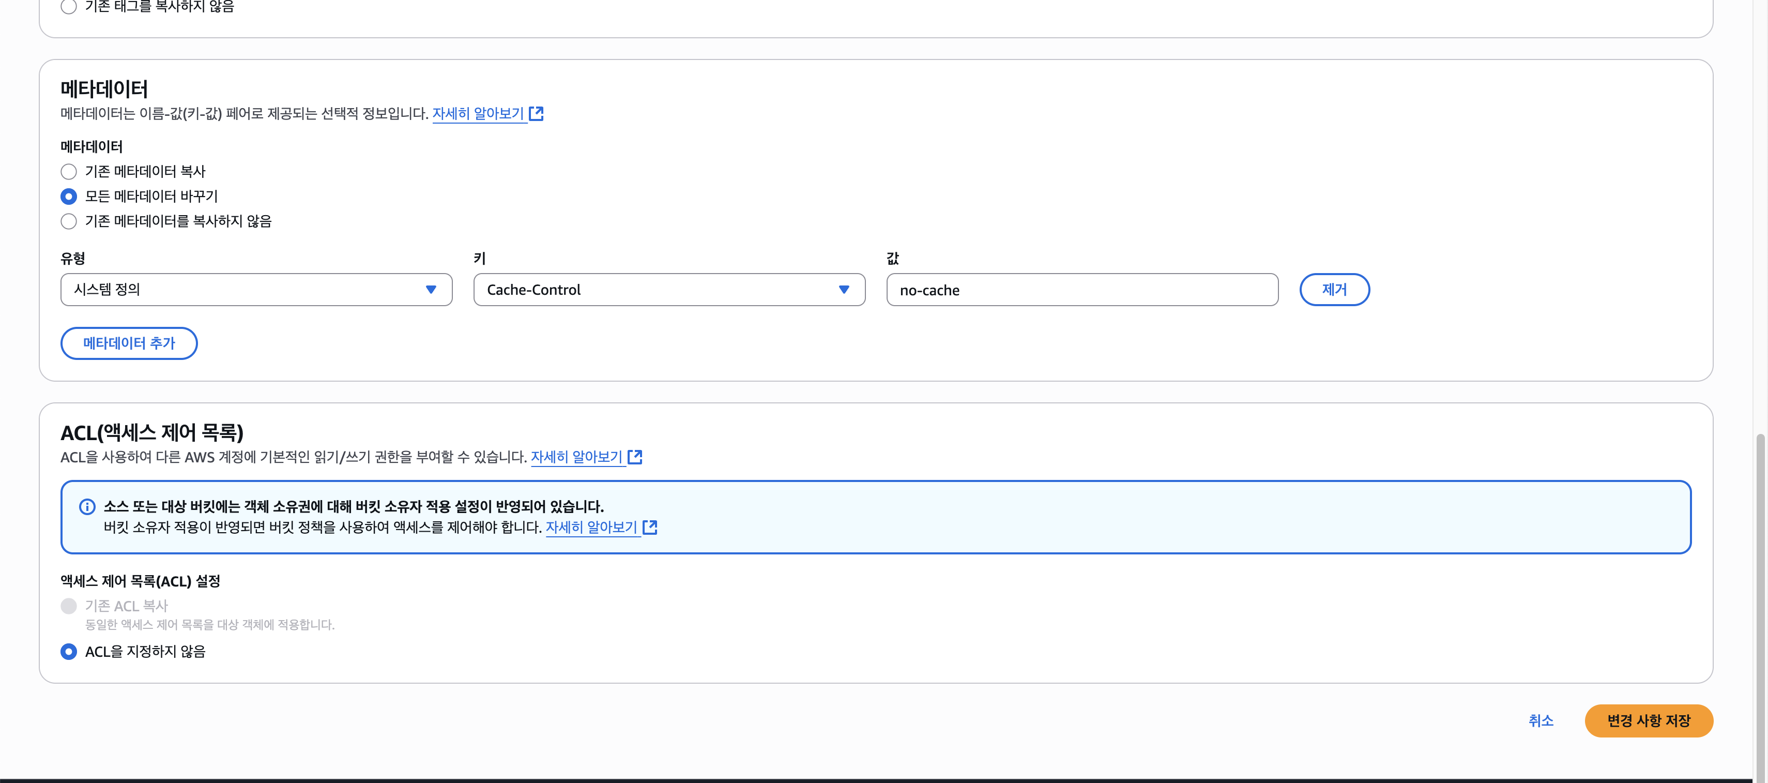The width and height of the screenshot is (1768, 783).
Task: Select 기존 메타데이터를 복사하지 않음 radio
Action: point(69,221)
